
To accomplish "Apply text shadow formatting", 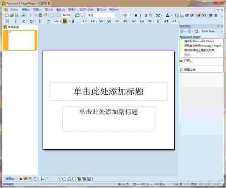I will pyautogui.click(x=150, y=15).
